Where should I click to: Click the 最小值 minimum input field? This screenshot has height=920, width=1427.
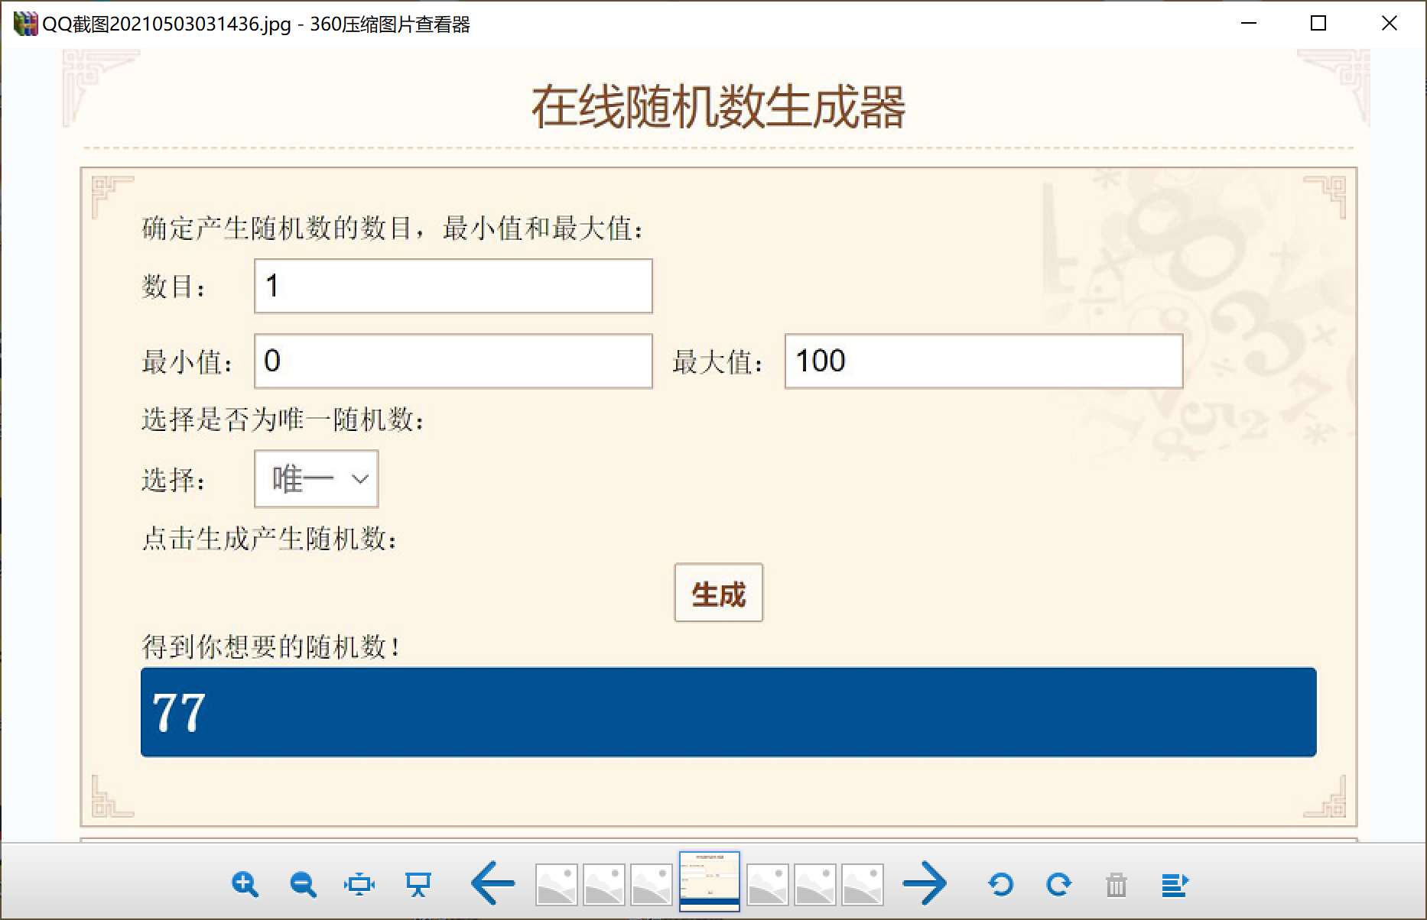(453, 361)
